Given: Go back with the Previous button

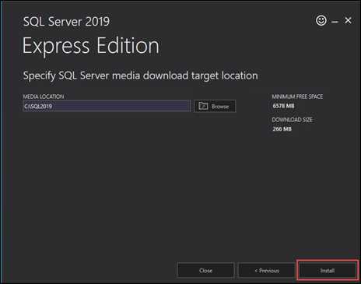Looking at the screenshot, I should click(x=267, y=271).
